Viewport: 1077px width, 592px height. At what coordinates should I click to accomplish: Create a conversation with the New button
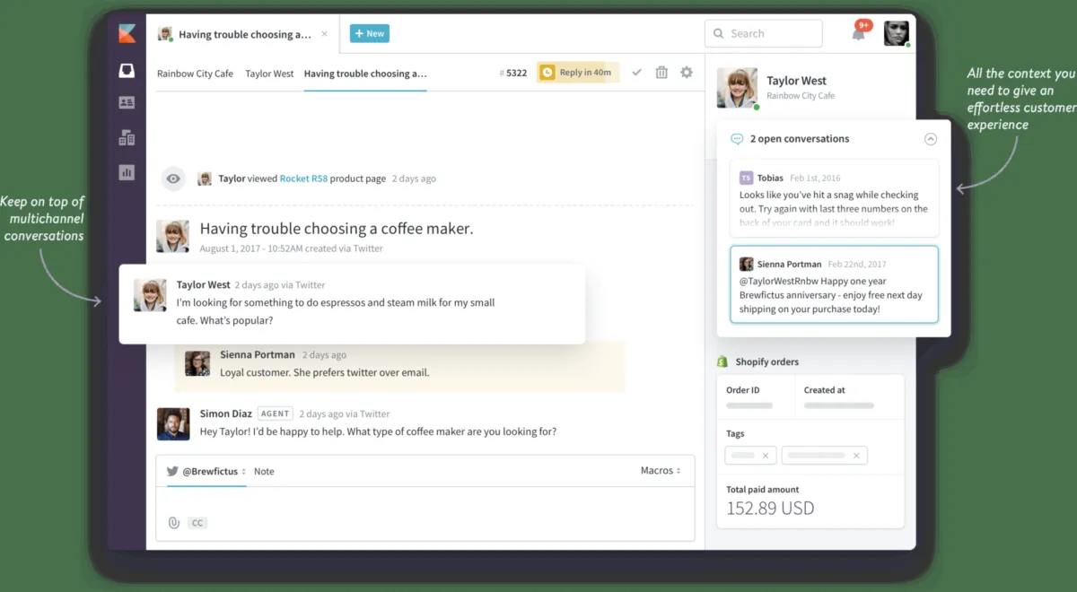369,32
